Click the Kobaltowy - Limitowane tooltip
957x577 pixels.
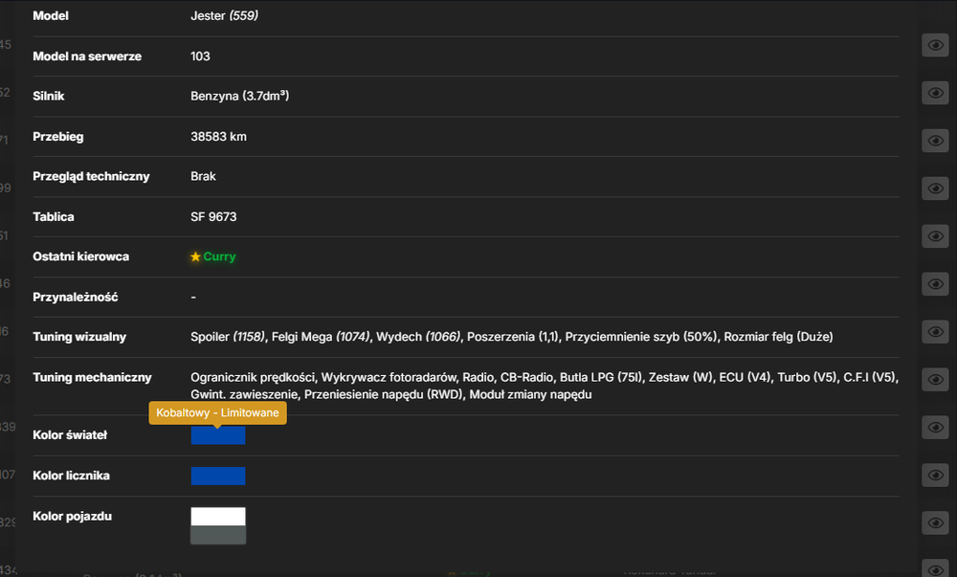tap(217, 413)
